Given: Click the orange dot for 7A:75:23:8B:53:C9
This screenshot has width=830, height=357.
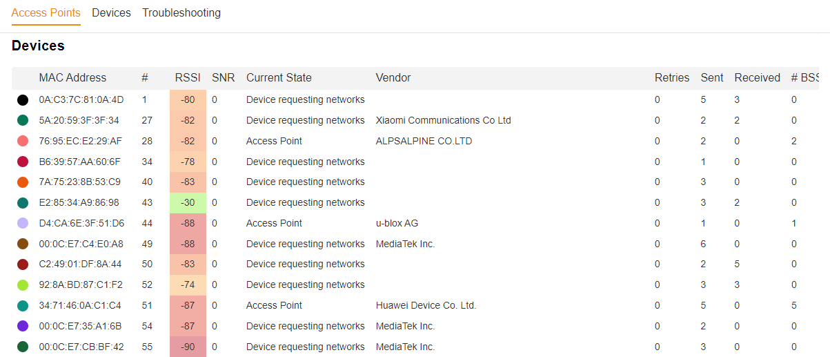Looking at the screenshot, I should coord(23,182).
